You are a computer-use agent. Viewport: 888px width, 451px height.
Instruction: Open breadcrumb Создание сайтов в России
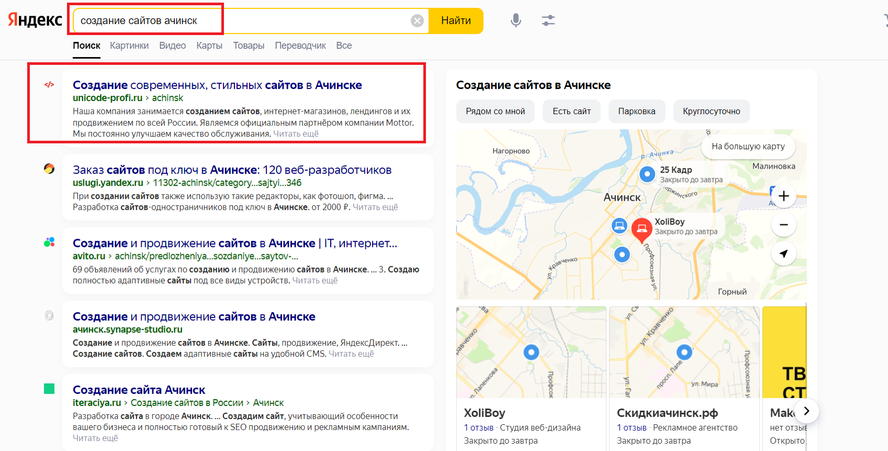tap(187, 402)
